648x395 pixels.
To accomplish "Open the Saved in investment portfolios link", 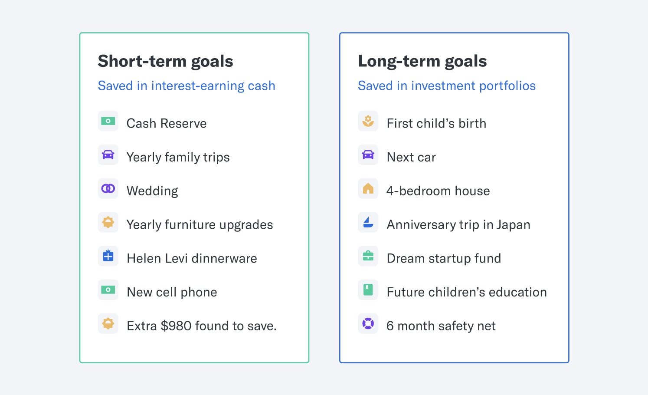I will (447, 86).
